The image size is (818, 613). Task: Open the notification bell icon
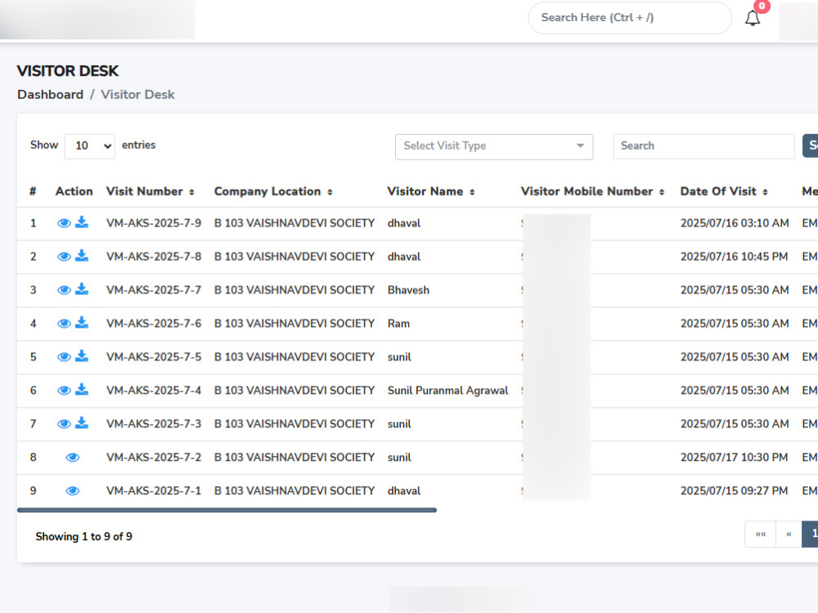[753, 18]
